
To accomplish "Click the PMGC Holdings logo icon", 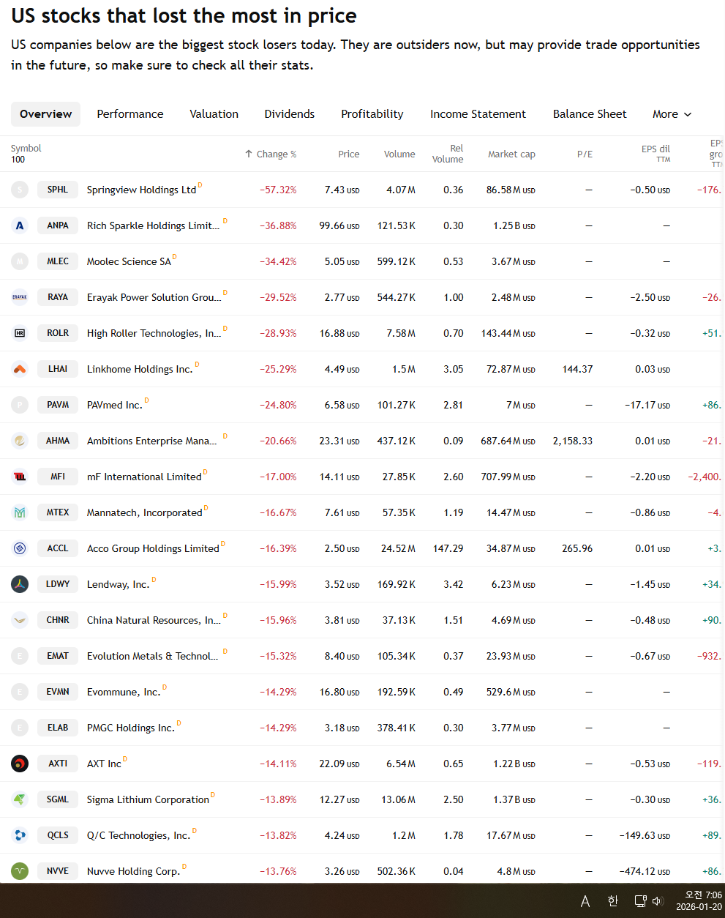I will pos(20,728).
